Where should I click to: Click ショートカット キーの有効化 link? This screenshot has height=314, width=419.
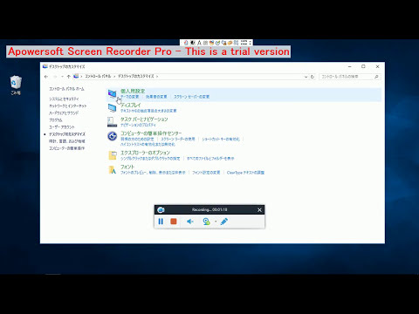coord(221,139)
